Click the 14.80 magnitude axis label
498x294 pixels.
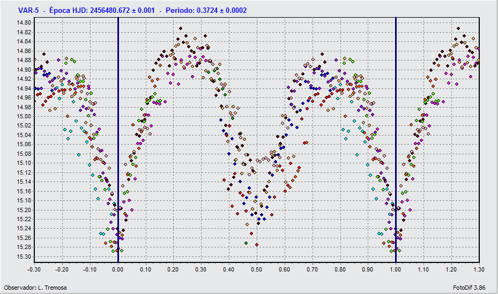24,23
